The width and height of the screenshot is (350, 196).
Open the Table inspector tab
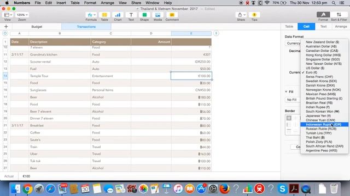(x=289, y=27)
